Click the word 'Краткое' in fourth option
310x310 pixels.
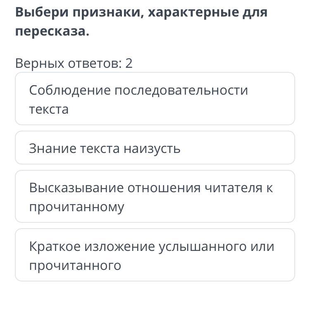coord(55,246)
